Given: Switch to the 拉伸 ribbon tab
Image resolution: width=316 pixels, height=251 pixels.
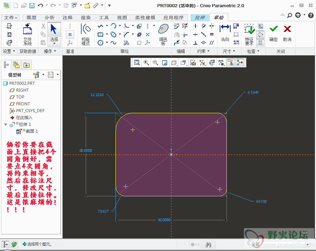Looking at the screenshot, I should click(x=200, y=18).
